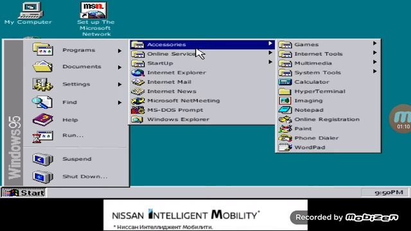Screen dimensions: 411x231
Task: Select Multimedia menu entry
Action: click(328, 63)
